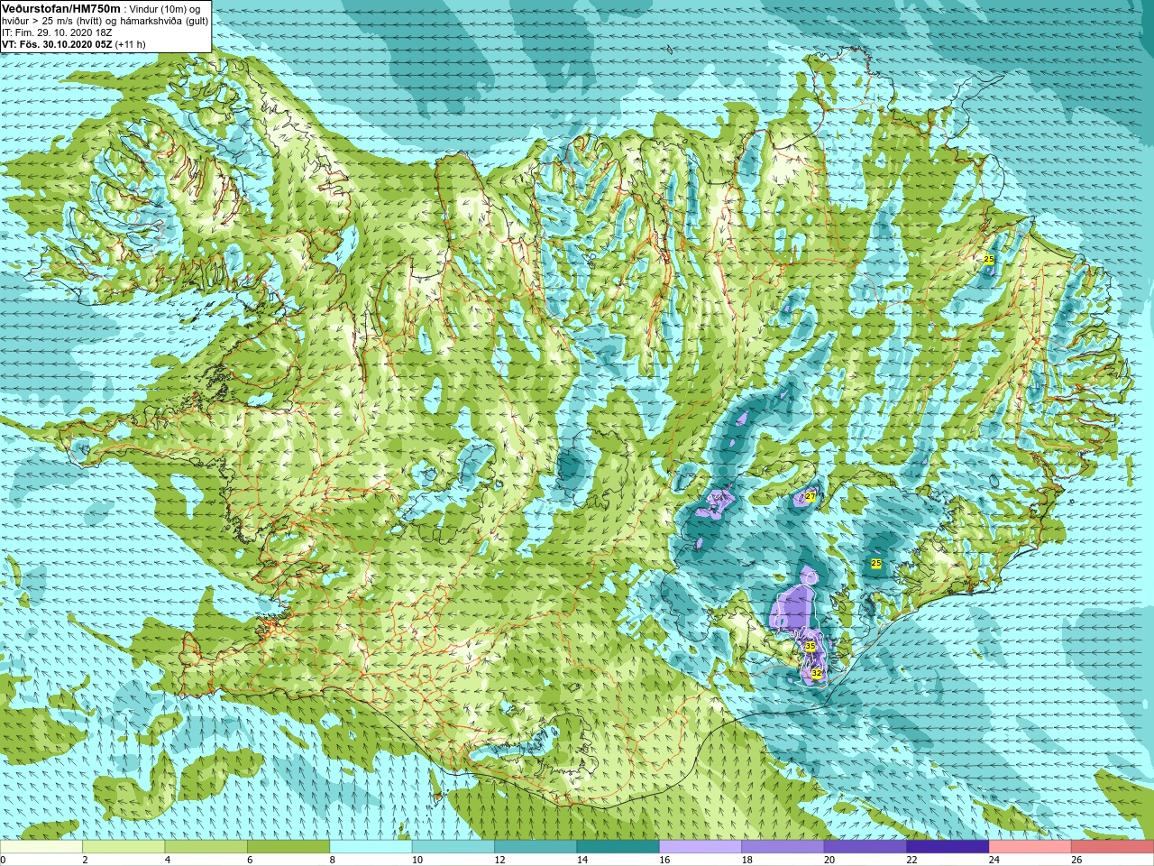The image size is (1154, 866).
Task: Click the '8' scale label
Action: tap(332, 860)
